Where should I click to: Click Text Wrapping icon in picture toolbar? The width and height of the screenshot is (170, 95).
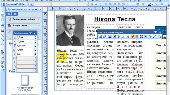coord(146,37)
